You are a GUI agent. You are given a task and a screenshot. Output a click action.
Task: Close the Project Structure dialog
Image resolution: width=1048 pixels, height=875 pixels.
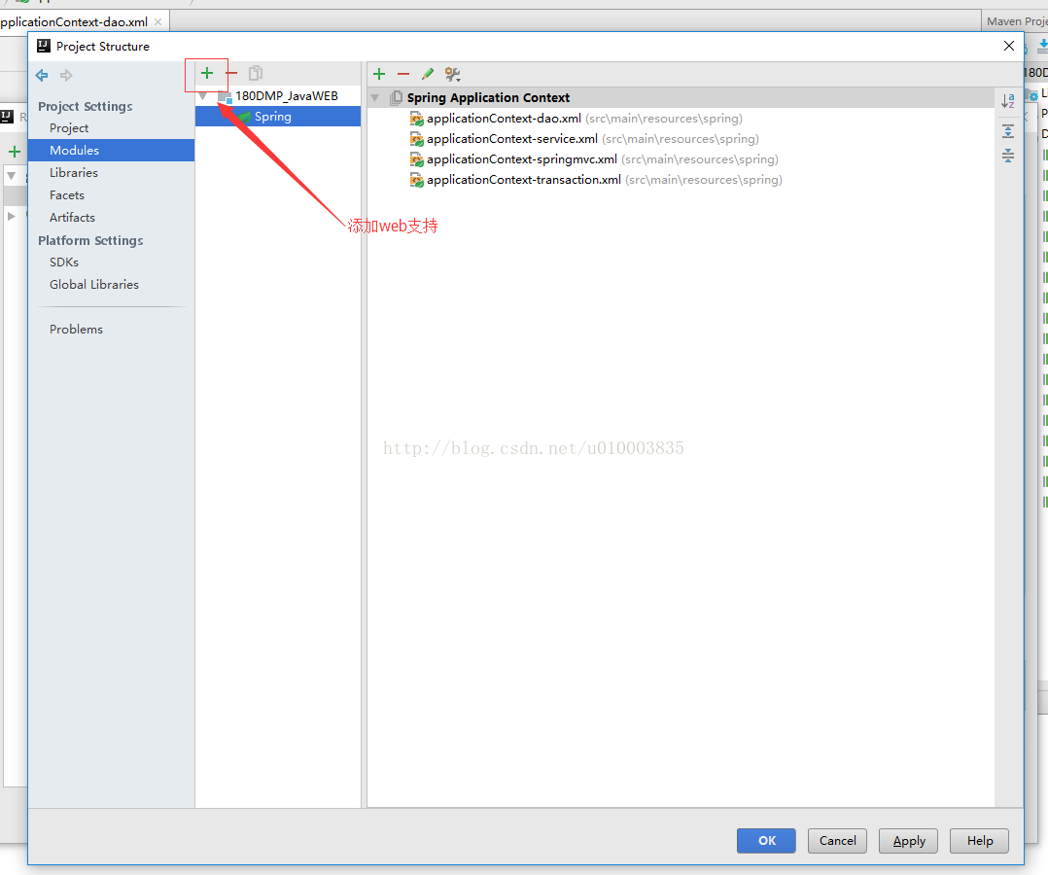coord(1009,46)
